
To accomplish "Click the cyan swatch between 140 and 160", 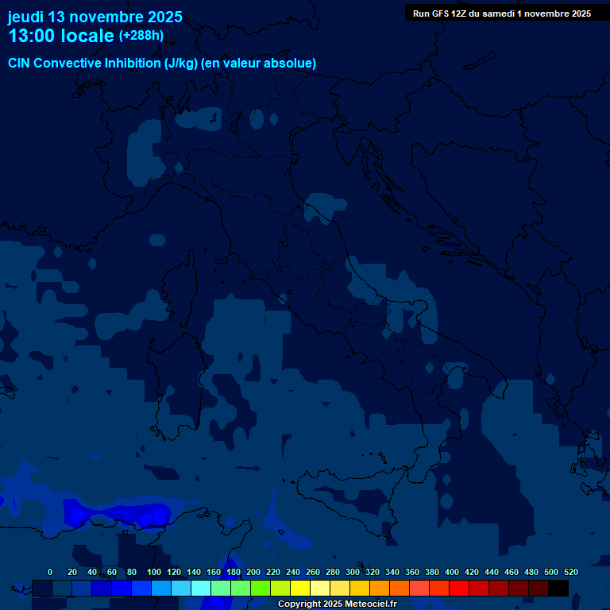I will (x=201, y=588).
